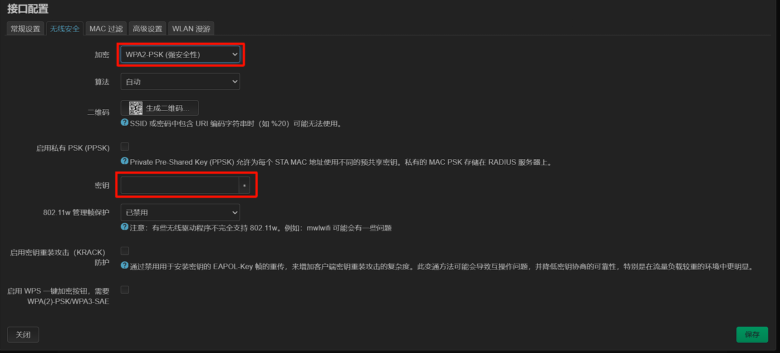Click the help icon beside SSID URI warning
This screenshot has width=780, height=353.
click(125, 123)
